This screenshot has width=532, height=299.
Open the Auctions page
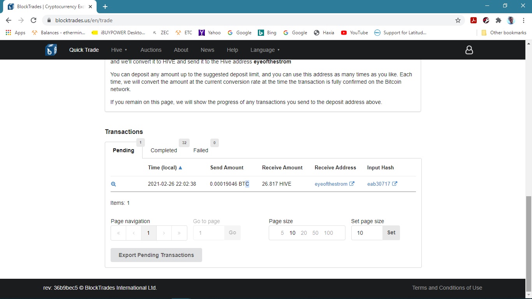pyautogui.click(x=151, y=50)
